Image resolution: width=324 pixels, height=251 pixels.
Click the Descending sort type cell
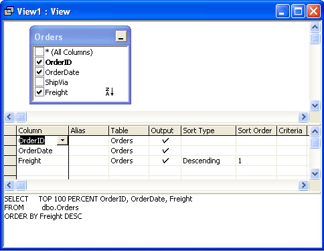click(x=208, y=161)
